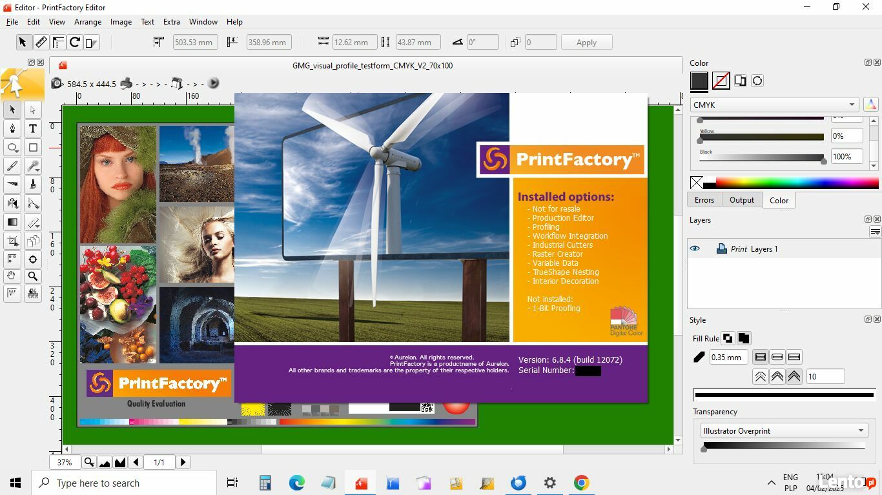Click the Apply button
The width and height of the screenshot is (882, 495).
[586, 43]
